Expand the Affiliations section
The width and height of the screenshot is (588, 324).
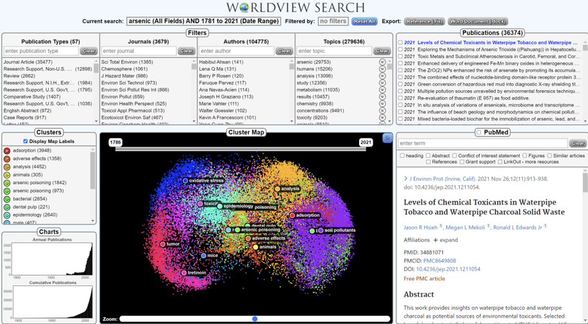(x=446, y=240)
